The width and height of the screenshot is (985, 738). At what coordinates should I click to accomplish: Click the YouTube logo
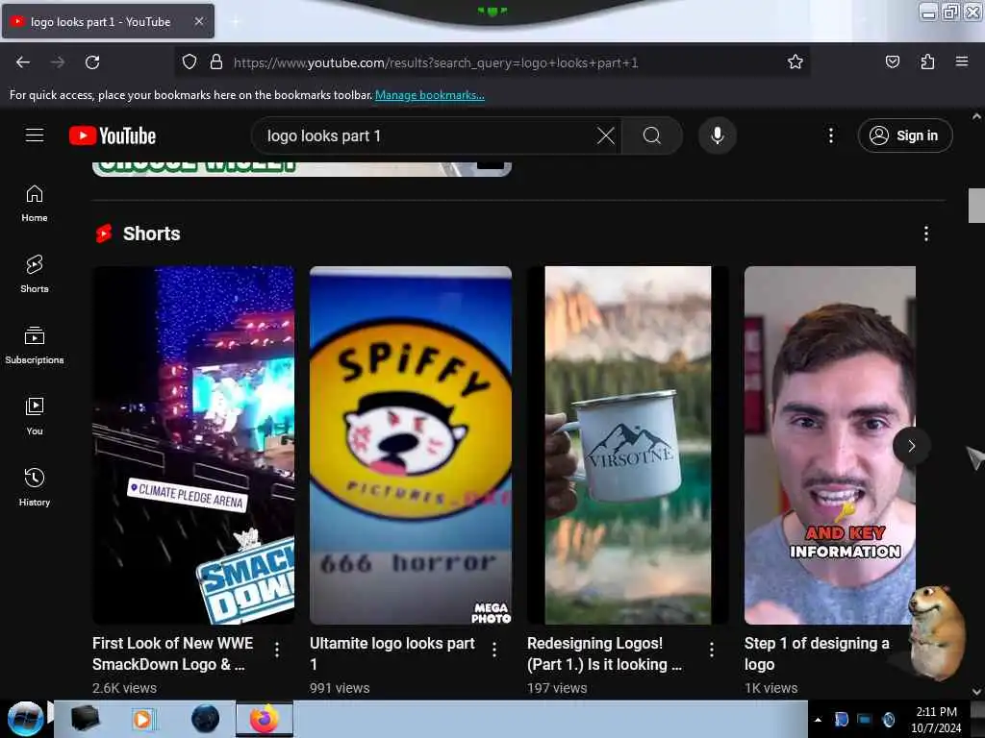[x=113, y=135]
